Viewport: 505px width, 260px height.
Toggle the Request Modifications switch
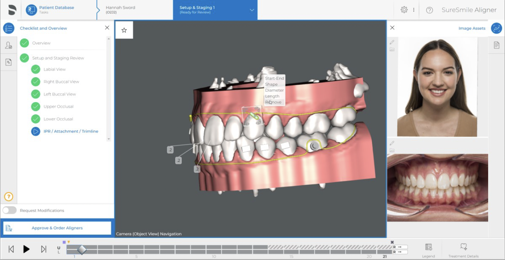[10, 210]
